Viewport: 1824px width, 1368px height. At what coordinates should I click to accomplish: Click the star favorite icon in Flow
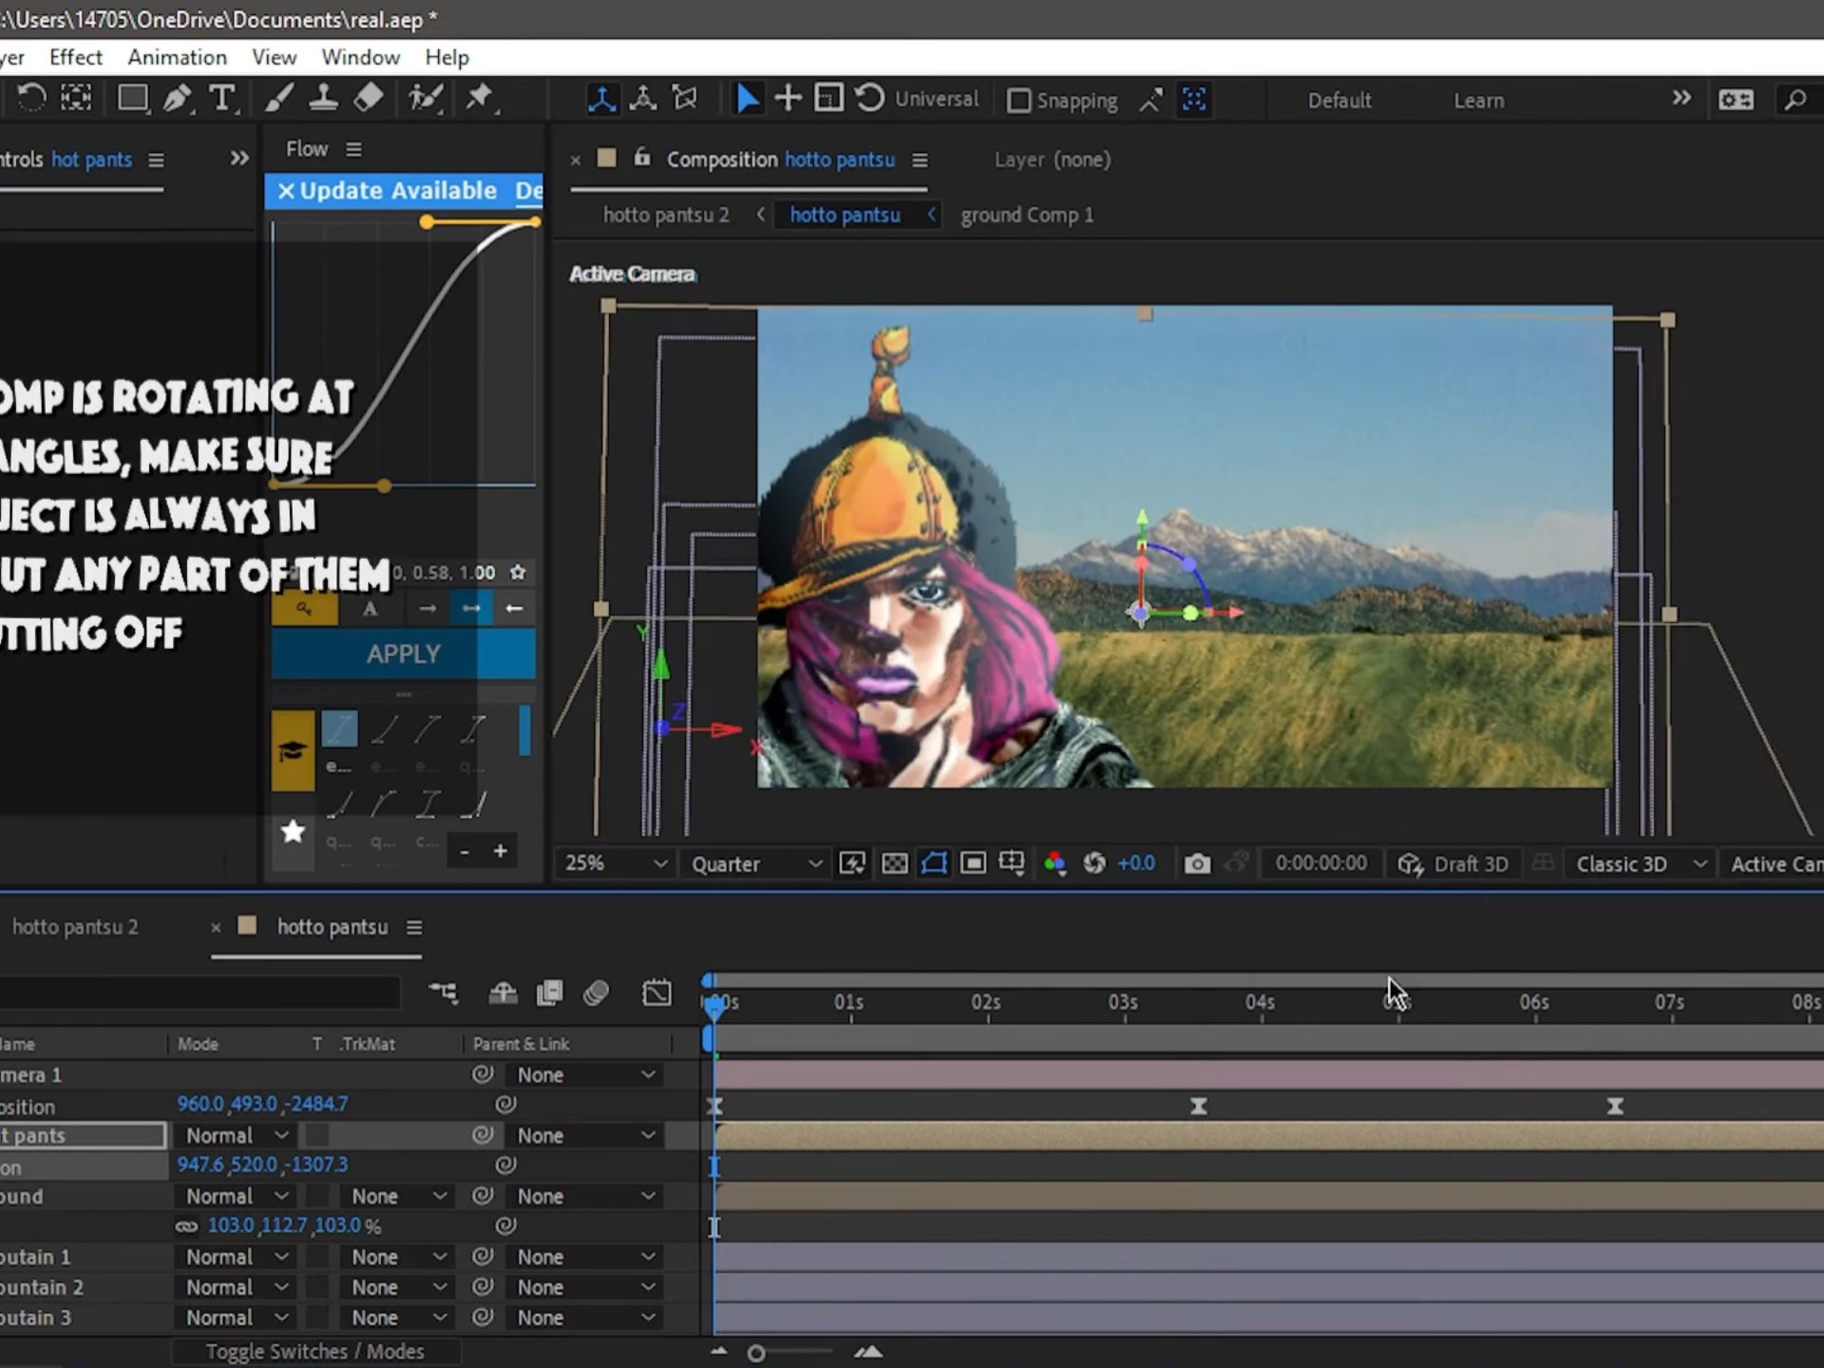click(518, 572)
